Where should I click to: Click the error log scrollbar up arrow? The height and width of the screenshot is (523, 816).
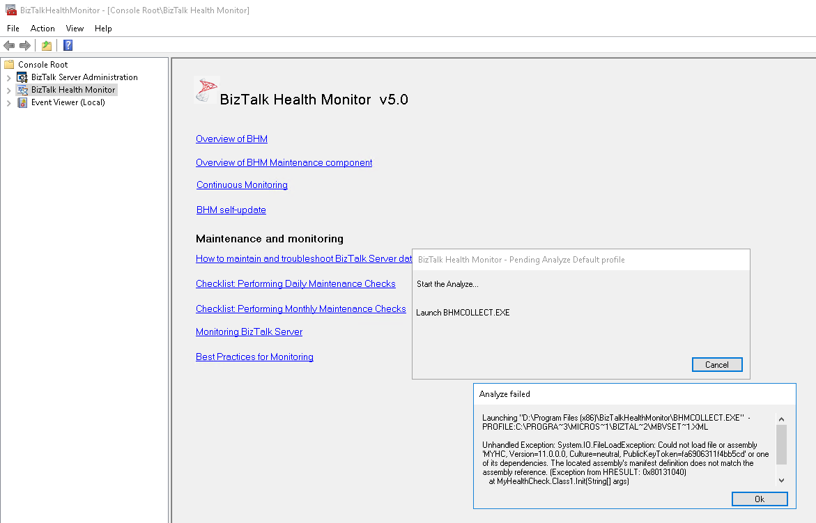[x=781, y=419]
